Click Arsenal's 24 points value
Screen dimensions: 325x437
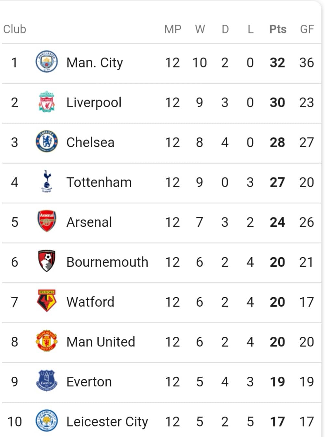point(277,222)
